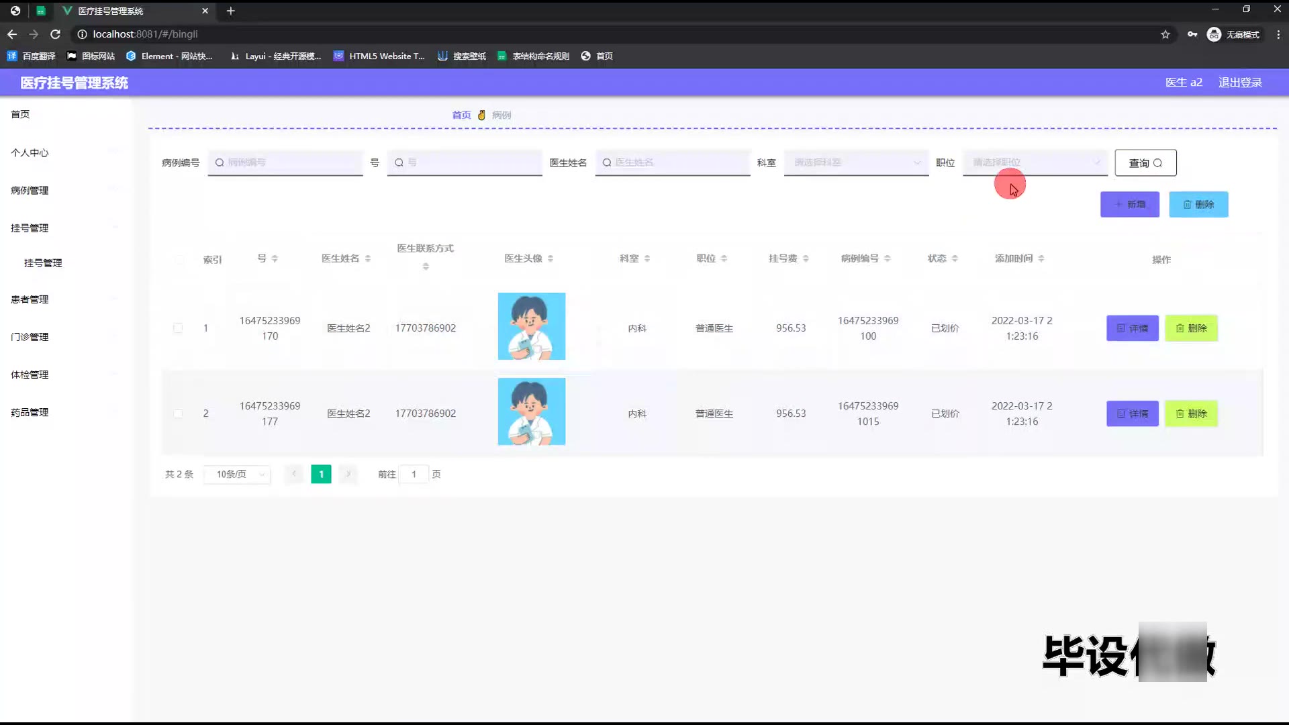1289x725 pixels.
Task: Click the 新增 add button
Action: [1130, 205]
